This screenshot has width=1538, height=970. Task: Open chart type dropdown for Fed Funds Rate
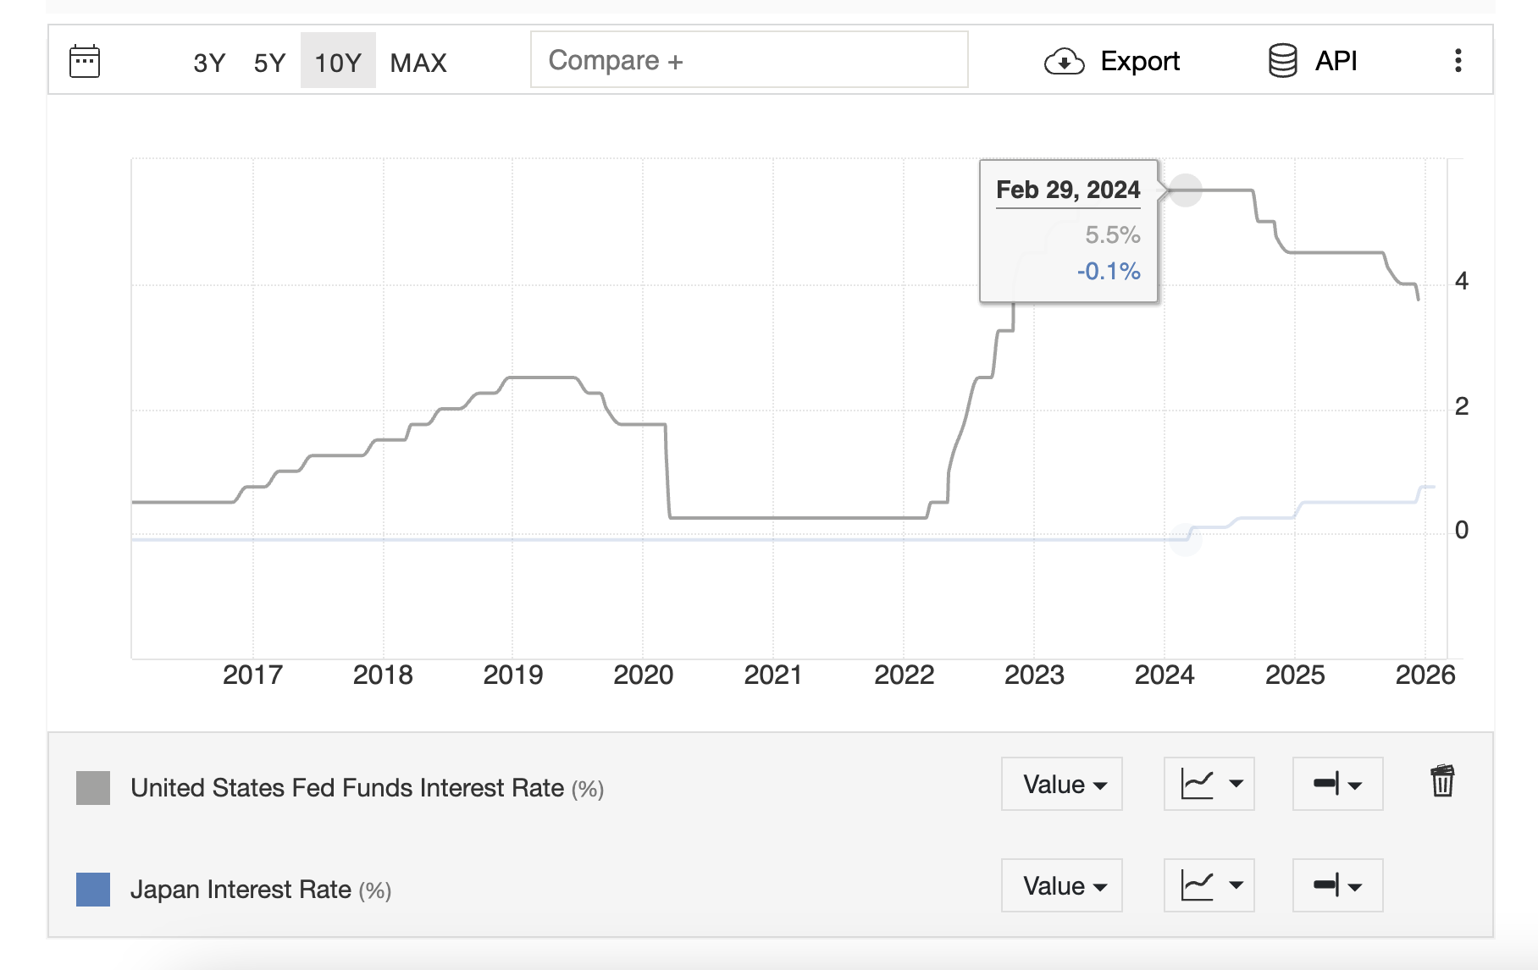click(1209, 784)
